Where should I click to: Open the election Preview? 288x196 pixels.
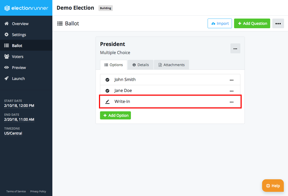[18, 67]
